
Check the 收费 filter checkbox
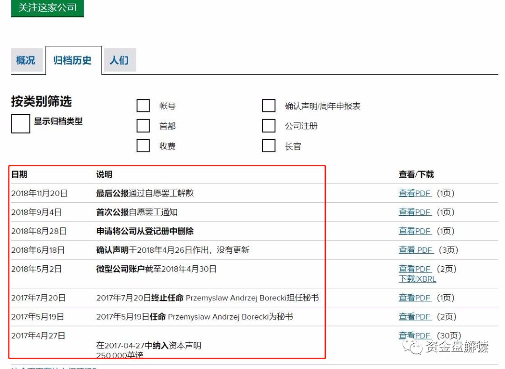143,146
